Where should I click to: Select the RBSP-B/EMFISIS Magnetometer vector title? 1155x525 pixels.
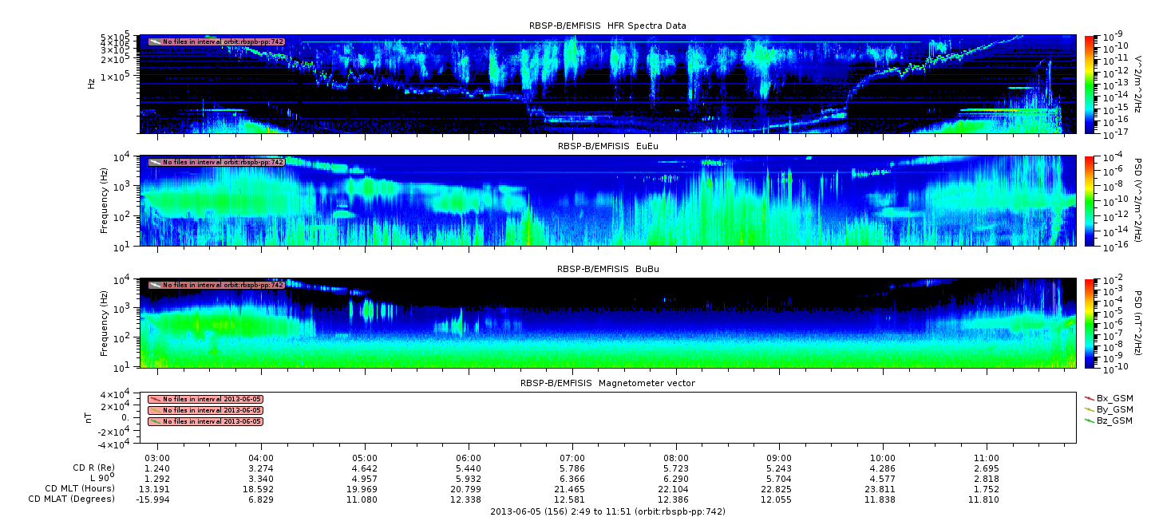(x=607, y=383)
